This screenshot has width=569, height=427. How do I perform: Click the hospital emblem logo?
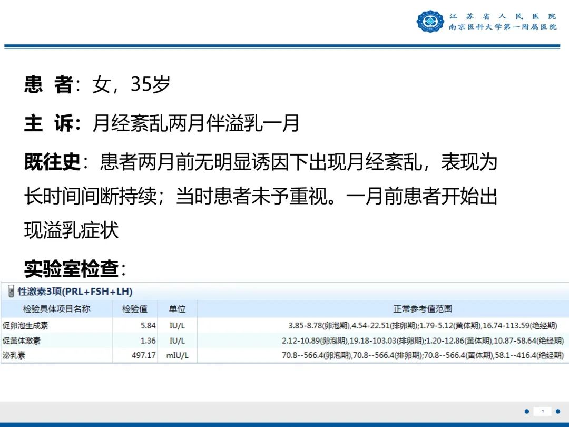pos(430,21)
